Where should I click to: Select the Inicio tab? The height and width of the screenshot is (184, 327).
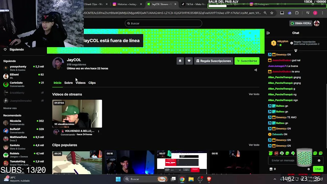click(x=57, y=83)
